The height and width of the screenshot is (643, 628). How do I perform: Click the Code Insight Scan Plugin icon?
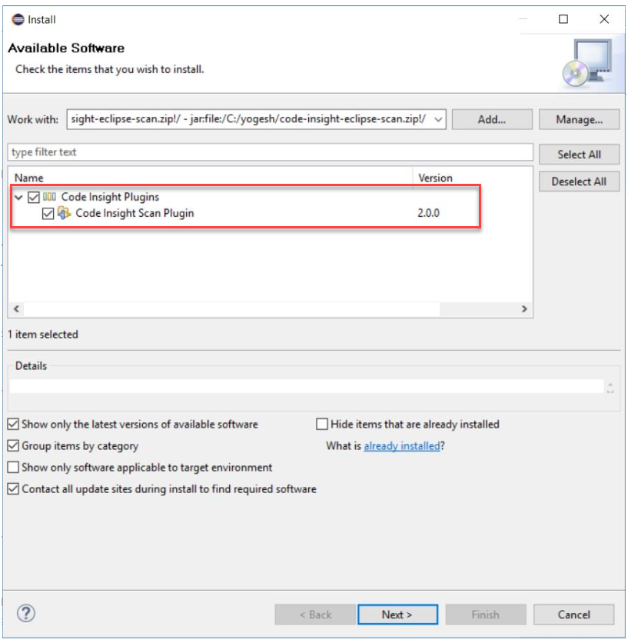(x=65, y=213)
